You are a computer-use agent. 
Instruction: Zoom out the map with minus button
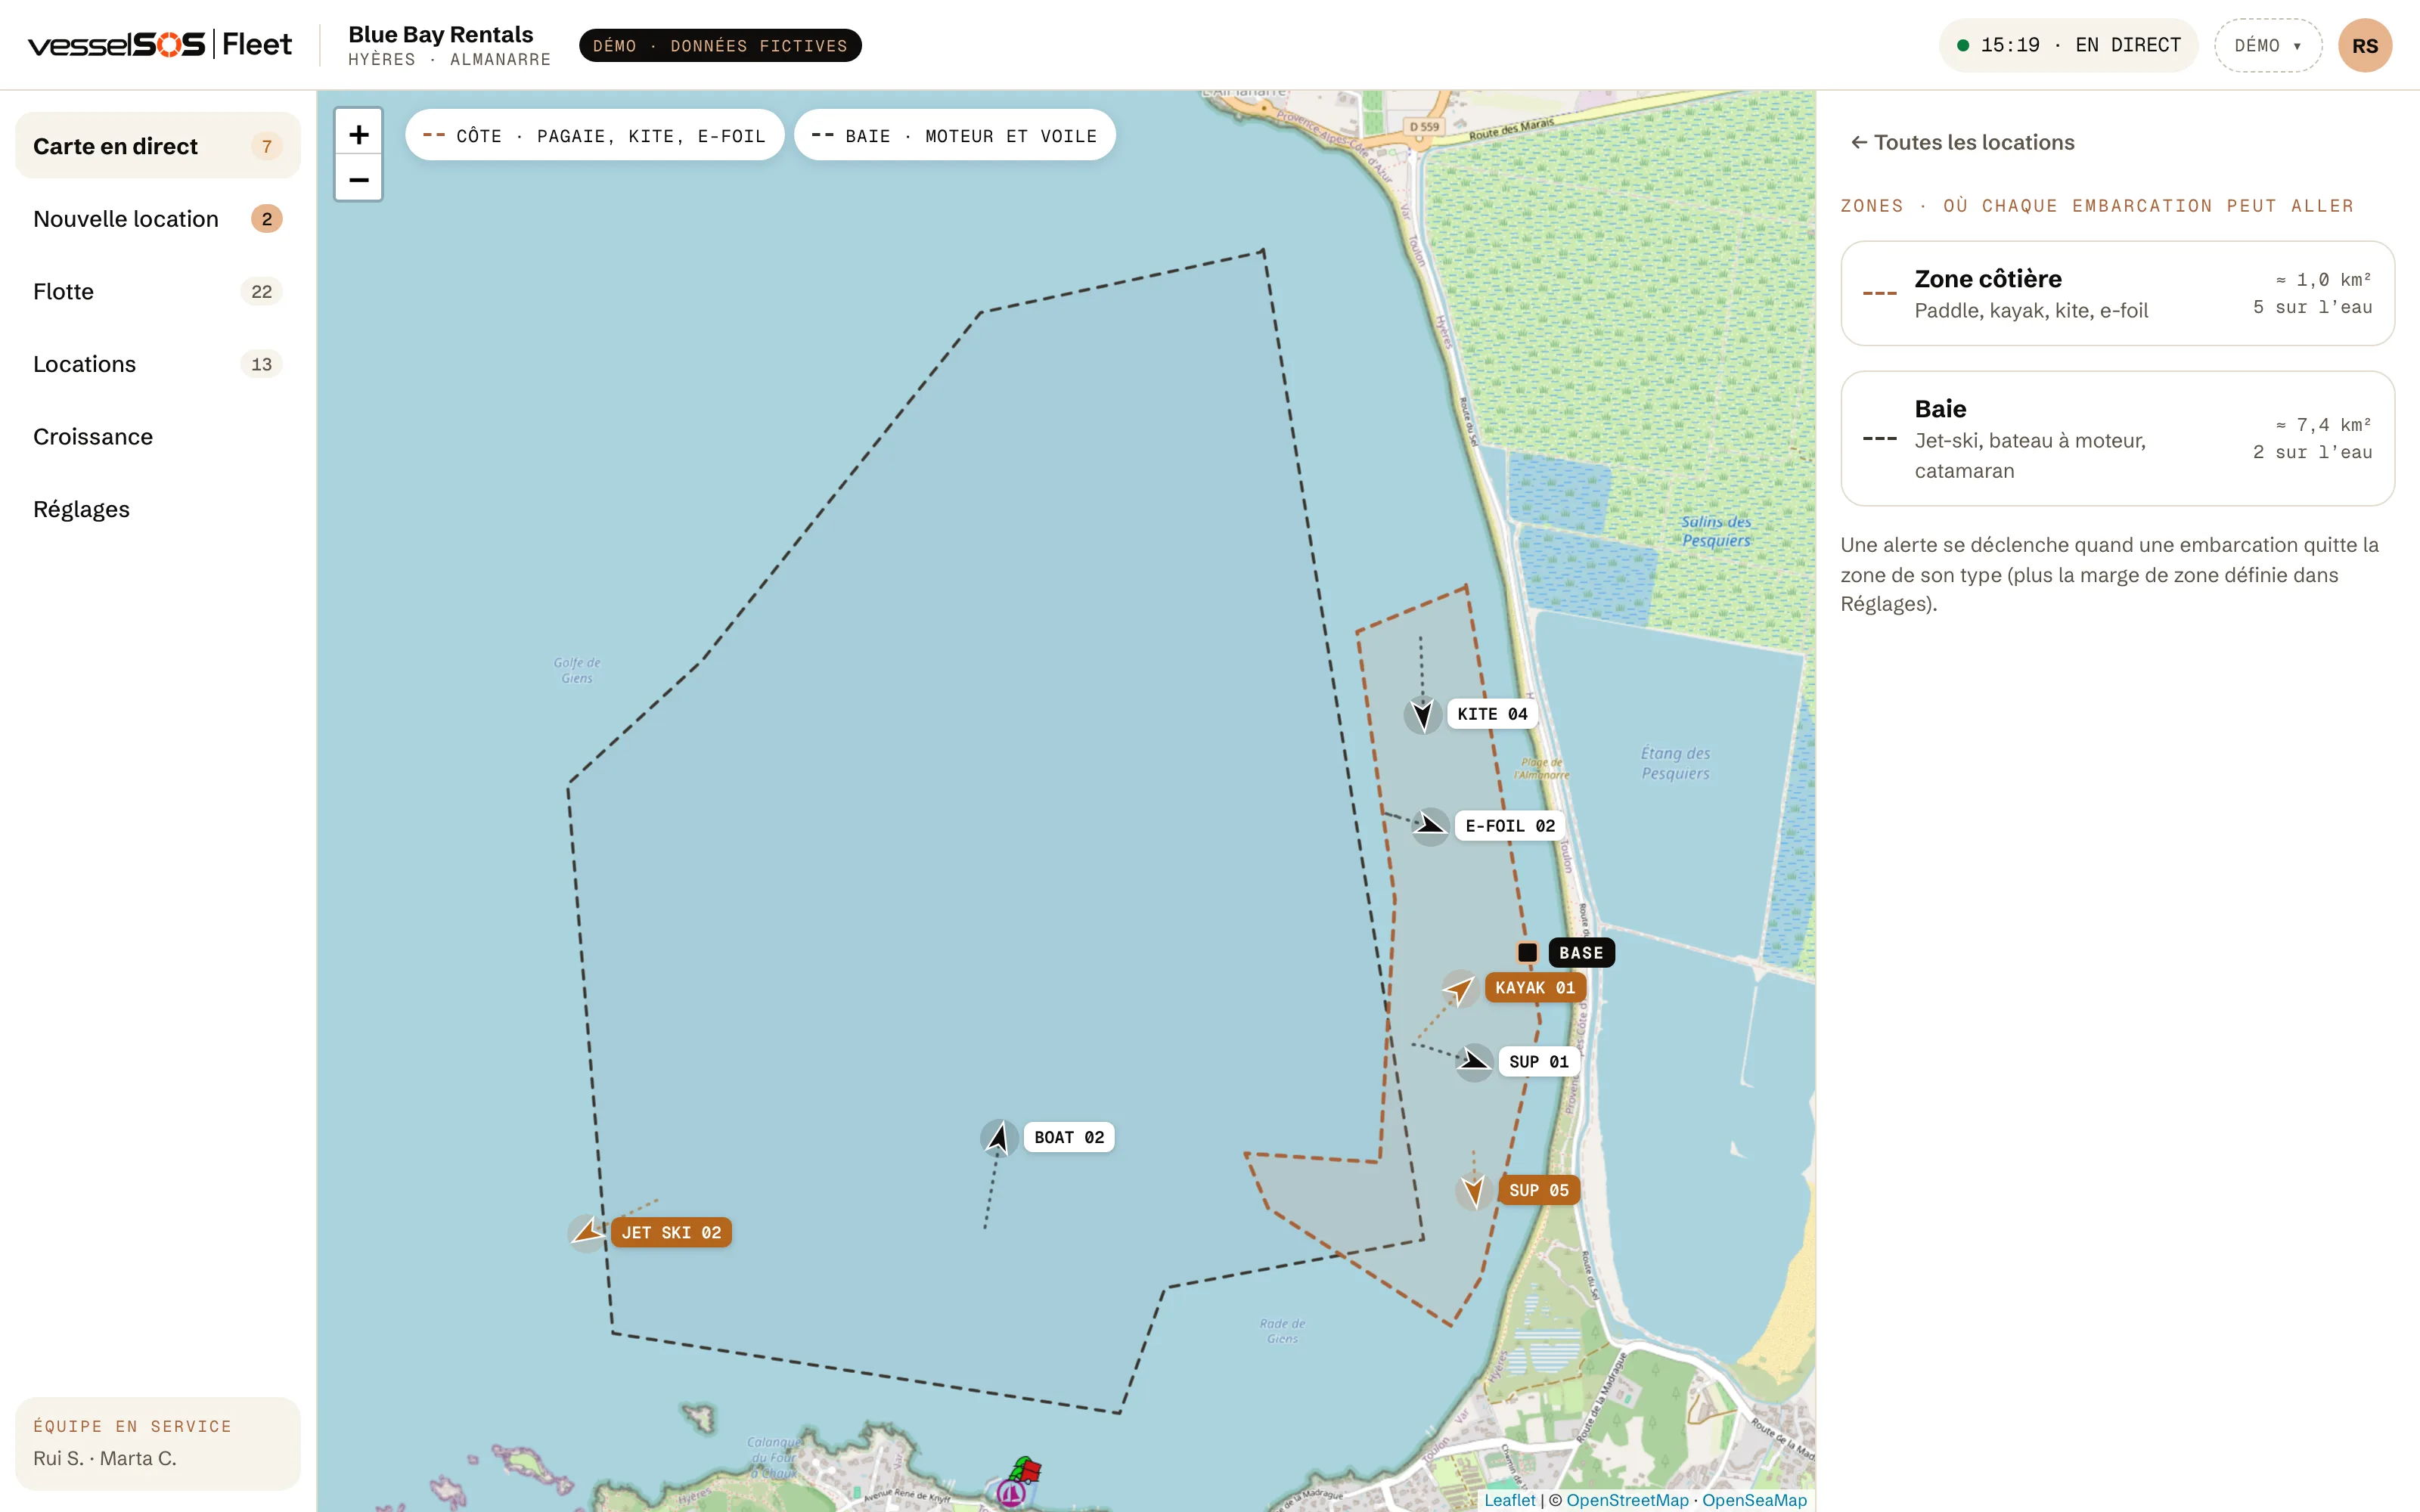click(x=358, y=179)
